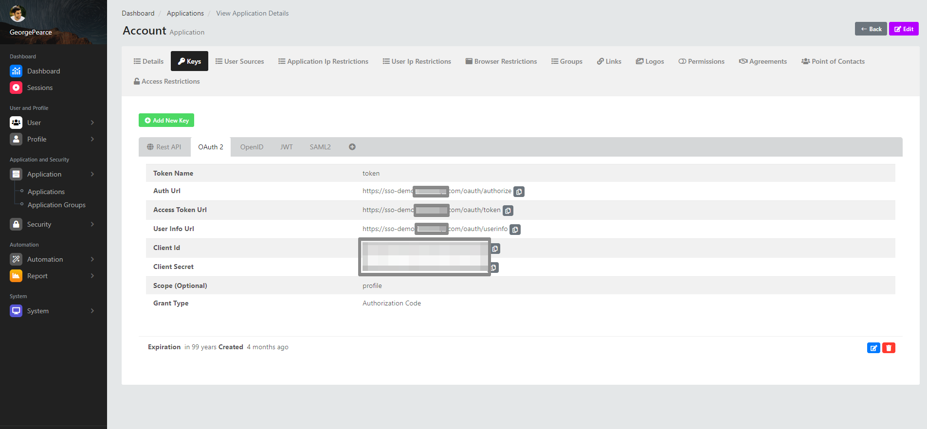Delete the key with red trash icon
The height and width of the screenshot is (429, 927).
pos(889,348)
